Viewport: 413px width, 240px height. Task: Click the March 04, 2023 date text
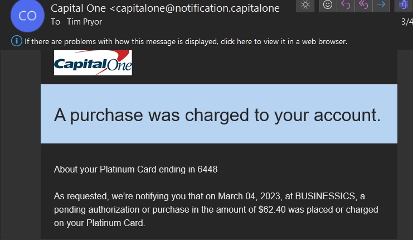click(249, 196)
